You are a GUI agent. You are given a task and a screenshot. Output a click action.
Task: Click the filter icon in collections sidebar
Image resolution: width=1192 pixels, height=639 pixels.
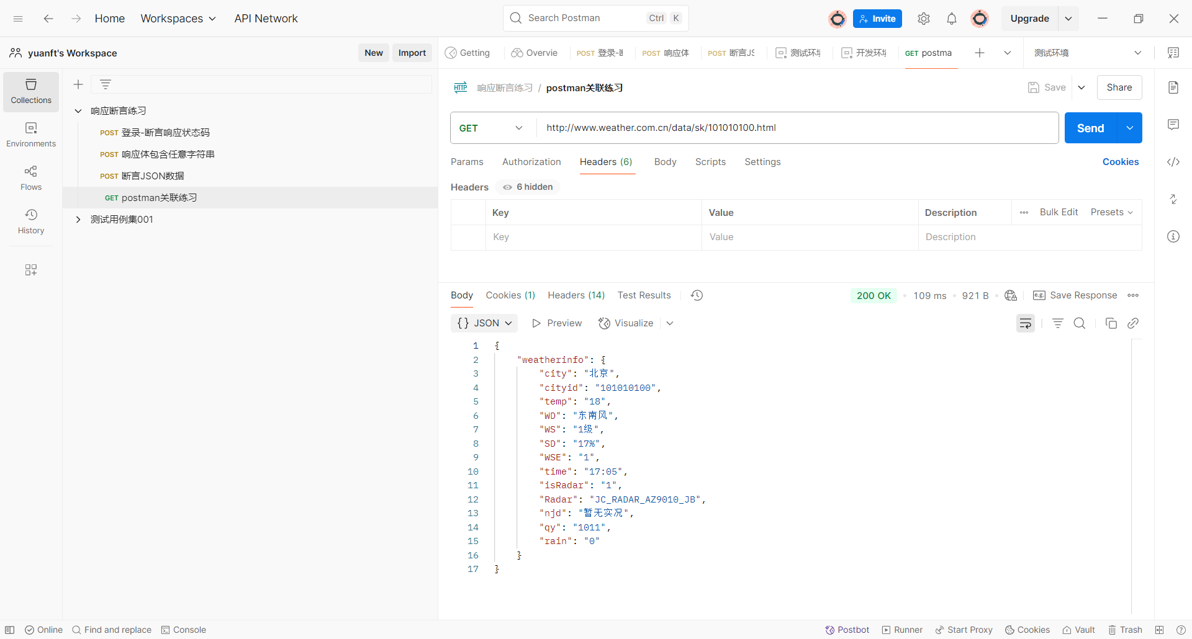106,84
